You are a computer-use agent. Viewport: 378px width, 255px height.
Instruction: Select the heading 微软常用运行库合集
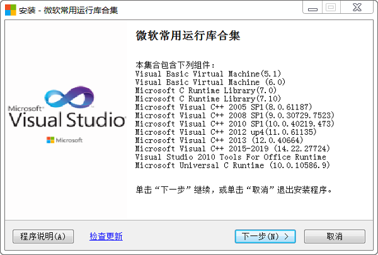(x=188, y=36)
